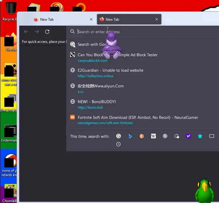Search this time with Bing
219x203 pixels.
coord(130,136)
